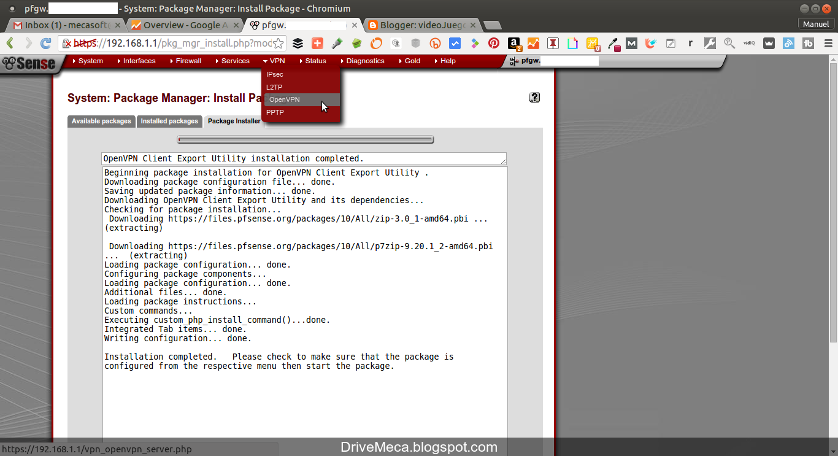Choose OpenVPN in the VPN dropdown
Screen dimensions: 838x456
point(301,99)
